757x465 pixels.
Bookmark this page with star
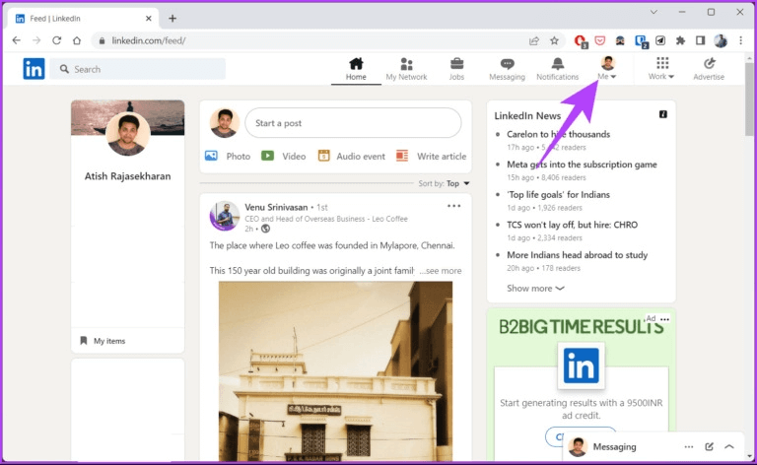point(554,40)
